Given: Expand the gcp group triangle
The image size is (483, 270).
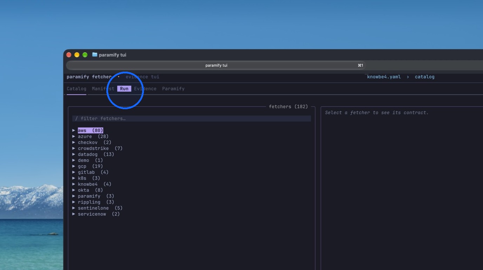Looking at the screenshot, I should [x=74, y=166].
